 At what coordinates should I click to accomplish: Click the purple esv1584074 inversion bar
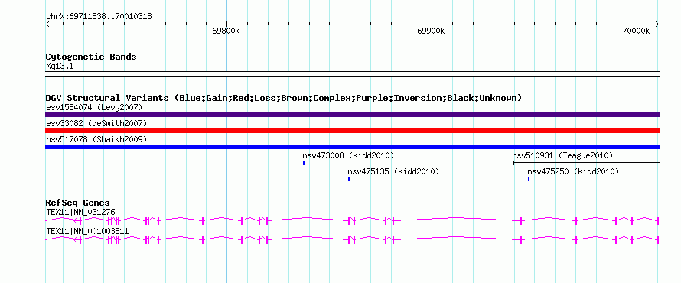coord(352,115)
